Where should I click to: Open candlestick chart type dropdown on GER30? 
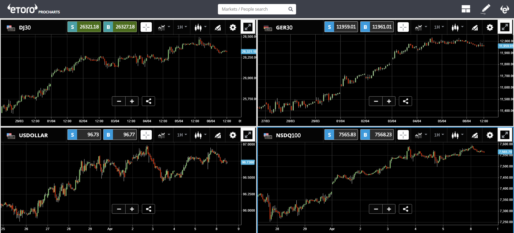457,27
